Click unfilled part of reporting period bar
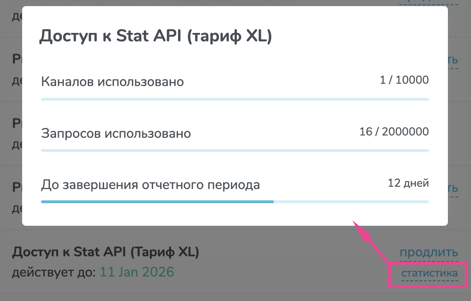Viewport: 471px width, 301px height. pyautogui.click(x=351, y=202)
